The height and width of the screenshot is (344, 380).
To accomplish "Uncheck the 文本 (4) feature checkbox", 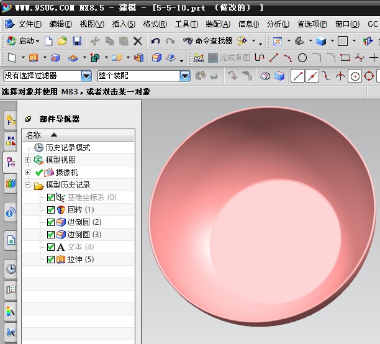I will pos(51,247).
